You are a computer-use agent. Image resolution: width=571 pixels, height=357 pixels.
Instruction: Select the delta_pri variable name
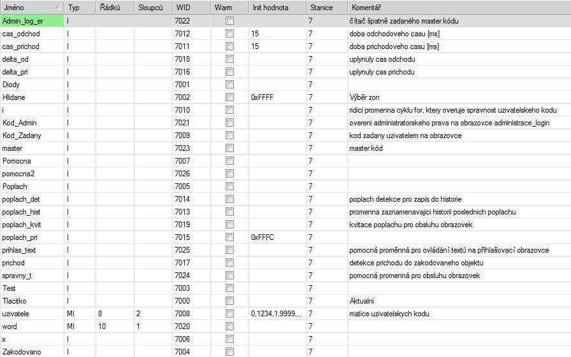tap(15, 72)
